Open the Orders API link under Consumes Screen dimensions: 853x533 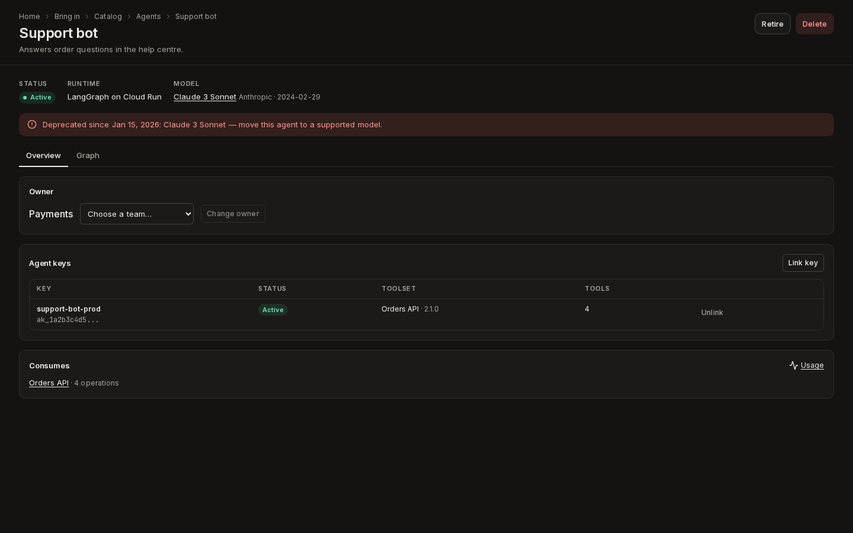[x=49, y=383]
